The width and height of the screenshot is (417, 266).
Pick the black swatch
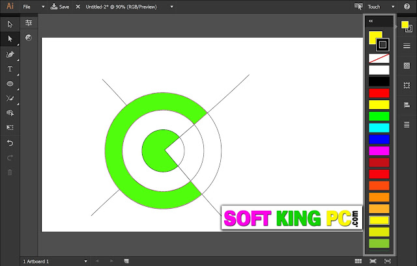click(379, 81)
